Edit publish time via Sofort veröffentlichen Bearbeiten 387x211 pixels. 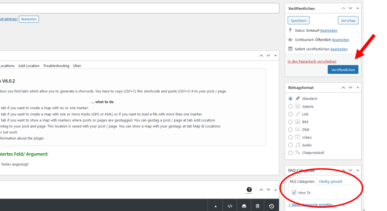click(339, 49)
